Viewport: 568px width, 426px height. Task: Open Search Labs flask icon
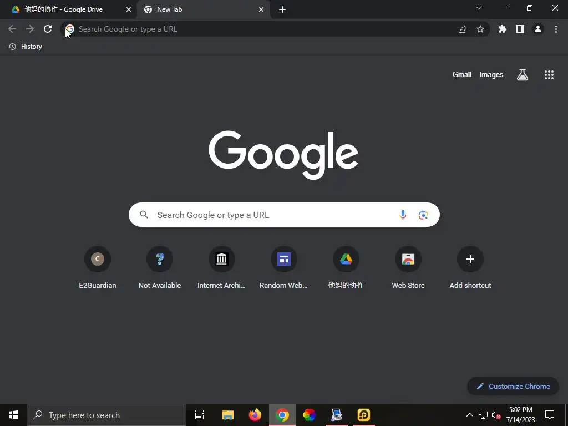point(523,75)
